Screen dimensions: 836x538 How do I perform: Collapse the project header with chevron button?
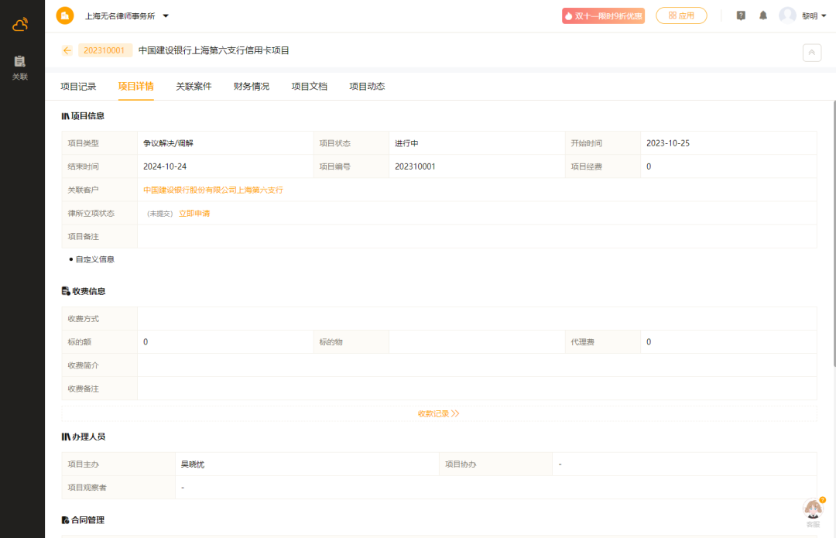pos(811,52)
